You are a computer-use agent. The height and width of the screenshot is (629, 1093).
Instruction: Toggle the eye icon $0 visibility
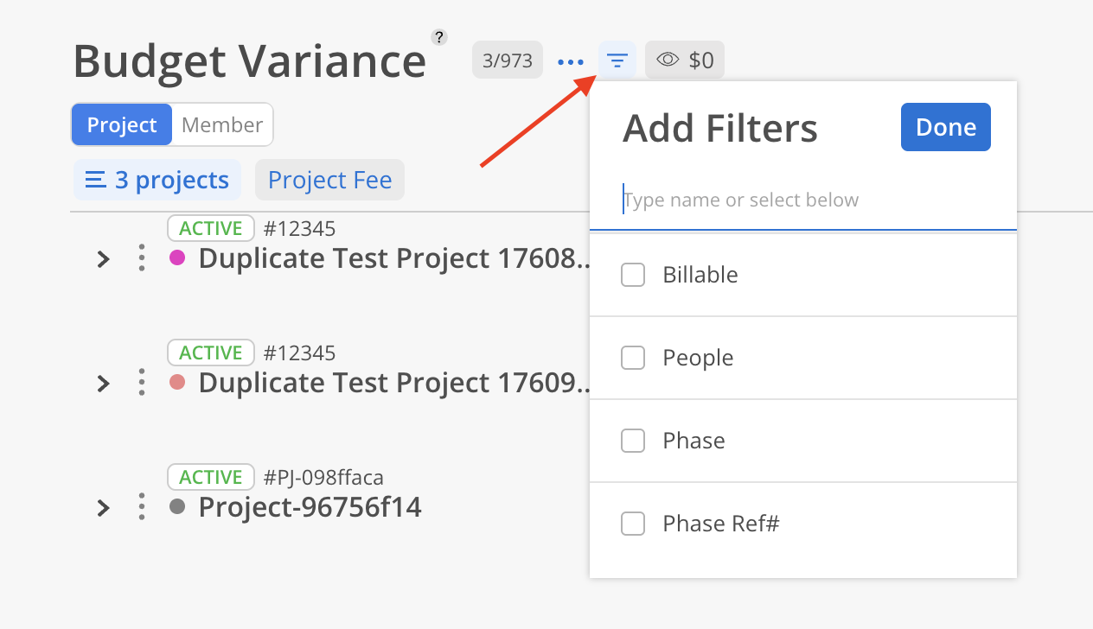(x=685, y=60)
